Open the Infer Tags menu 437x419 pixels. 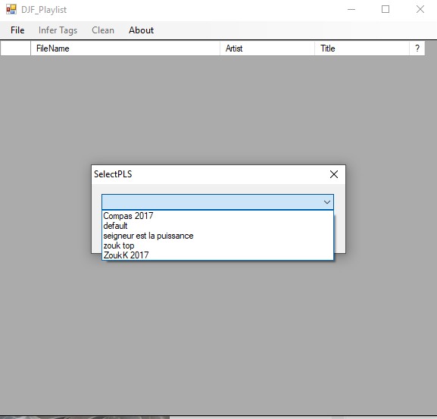(x=58, y=30)
